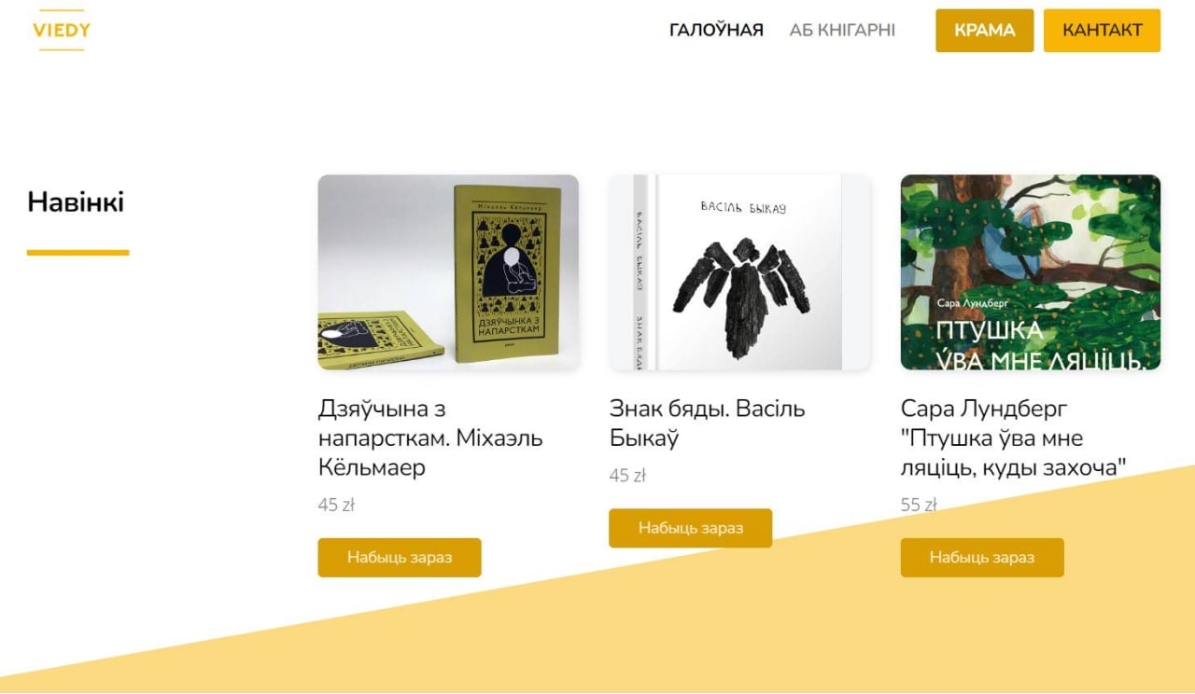Open the Знак бяды book cover image
1195x694 pixels.
click(739, 272)
